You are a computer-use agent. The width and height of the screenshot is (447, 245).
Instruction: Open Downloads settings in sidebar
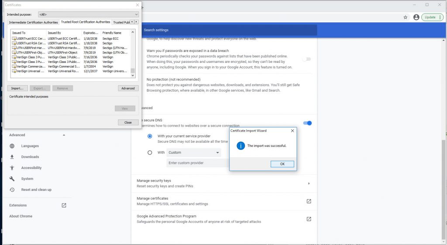(30, 157)
